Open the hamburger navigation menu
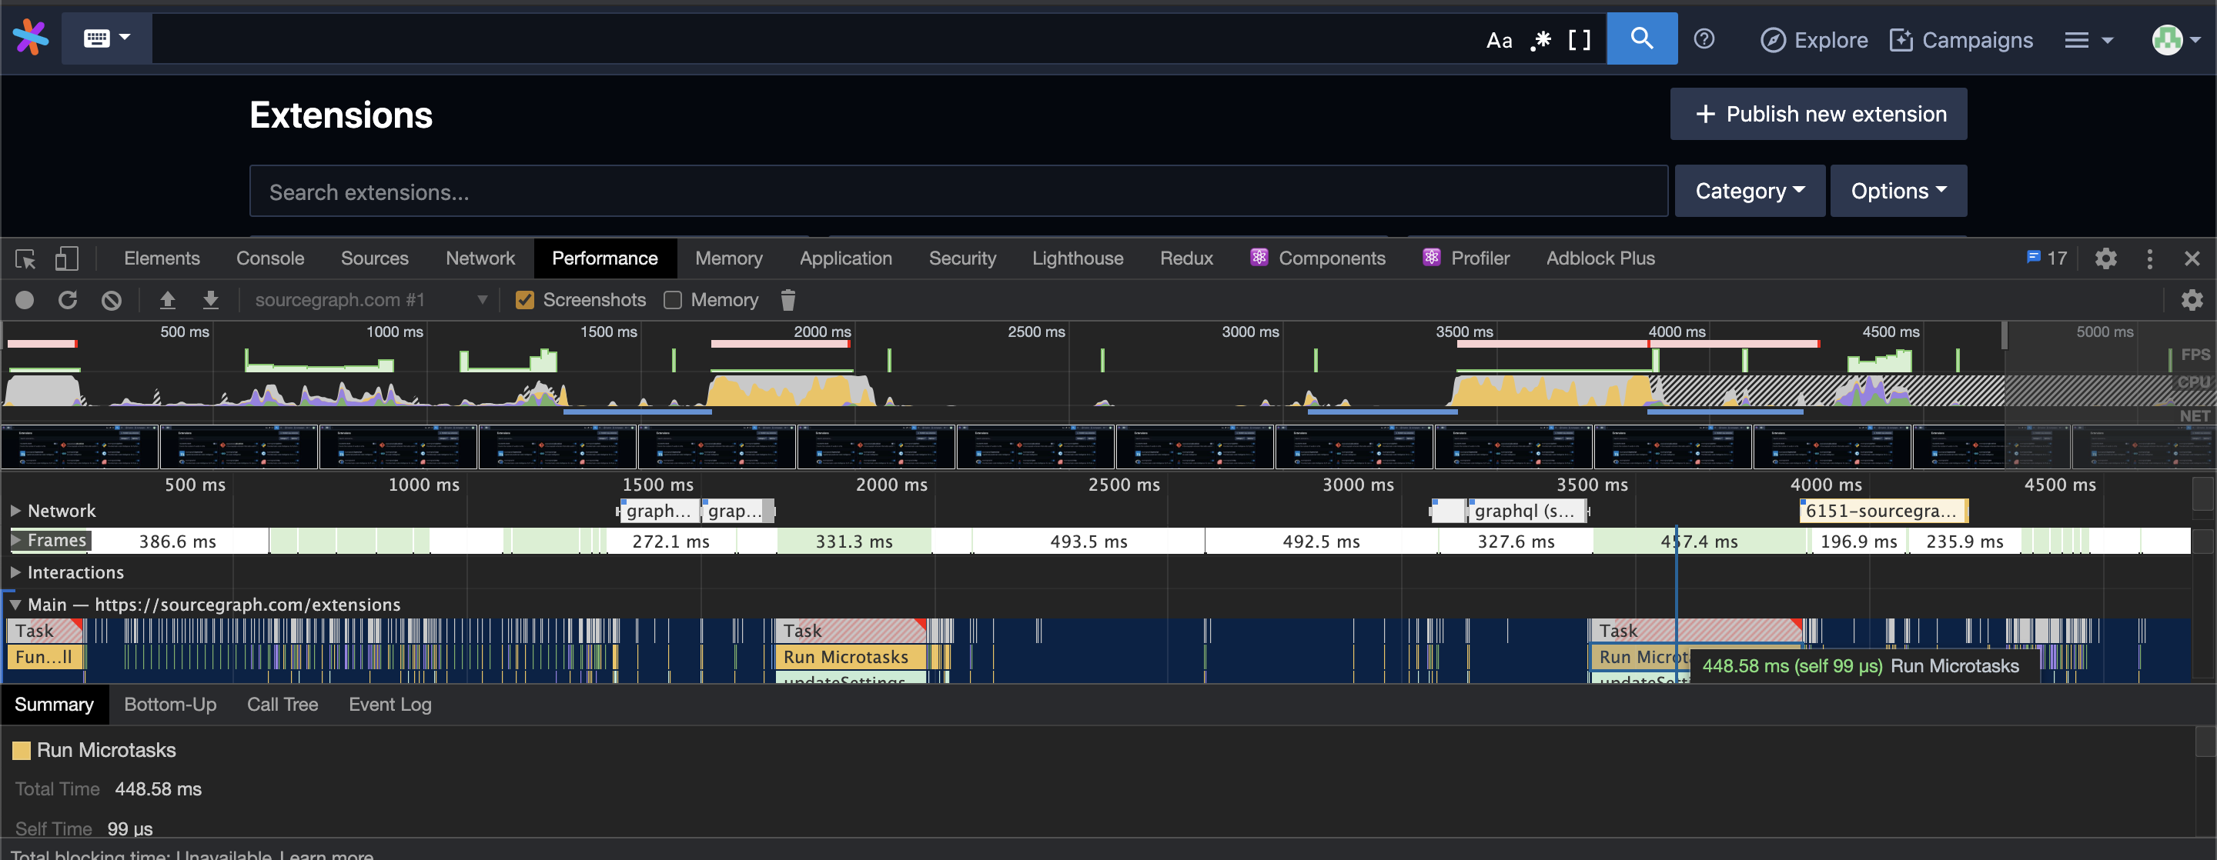The image size is (2217, 860). point(2088,39)
